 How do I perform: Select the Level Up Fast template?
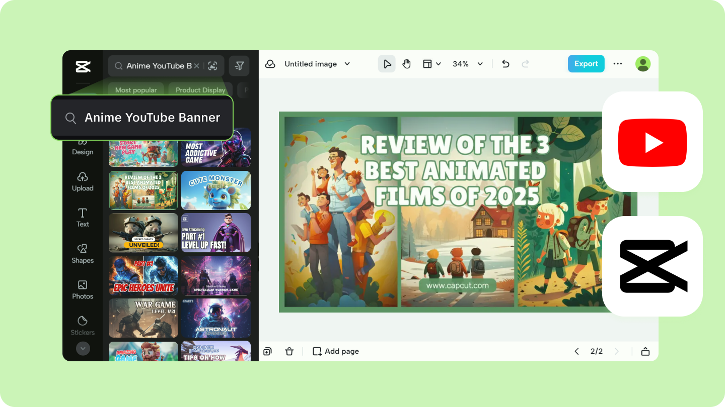pos(216,233)
